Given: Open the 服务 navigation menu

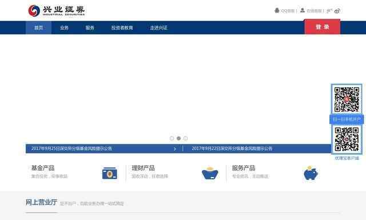Looking at the screenshot, I should [x=90, y=27].
